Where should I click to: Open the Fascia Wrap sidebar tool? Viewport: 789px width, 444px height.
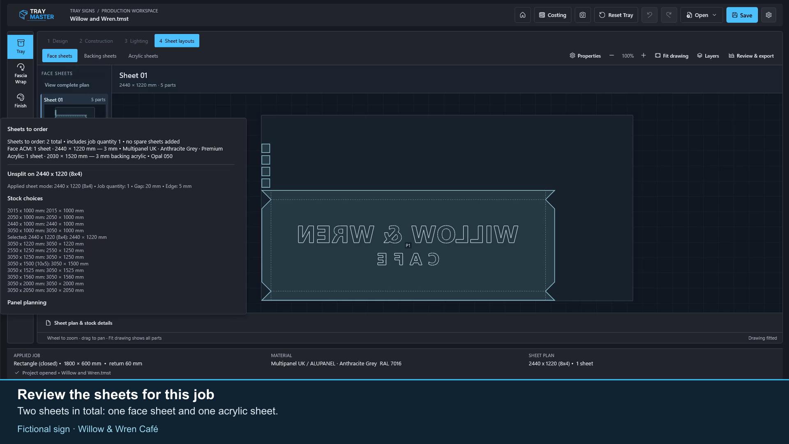click(20, 74)
